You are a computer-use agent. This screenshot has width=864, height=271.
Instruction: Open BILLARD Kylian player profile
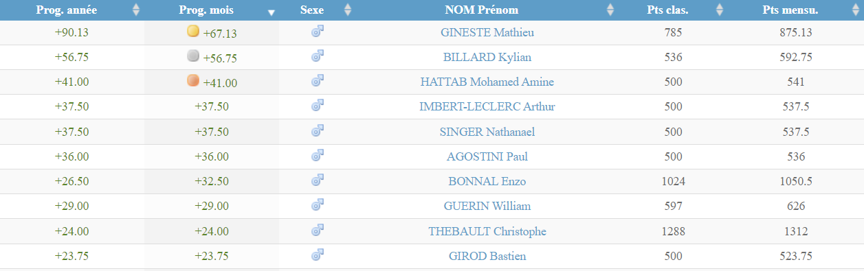[487, 57]
